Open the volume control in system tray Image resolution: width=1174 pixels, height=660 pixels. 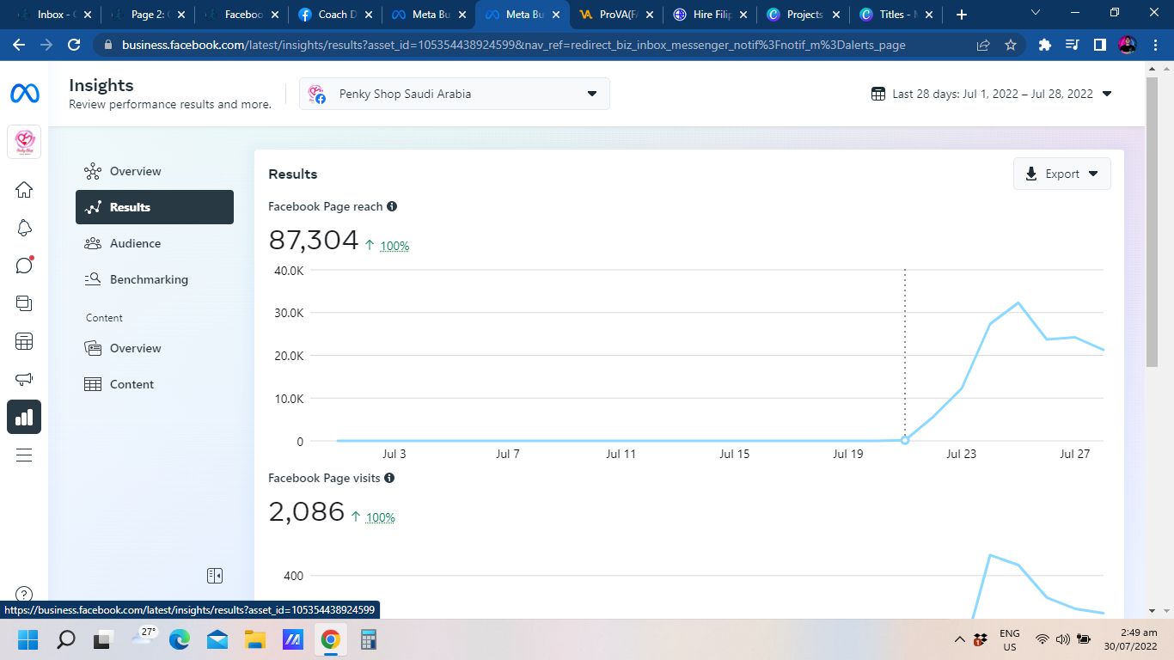1062,639
